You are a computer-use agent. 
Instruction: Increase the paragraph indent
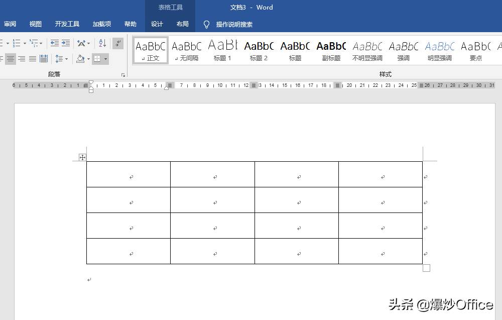coord(66,43)
